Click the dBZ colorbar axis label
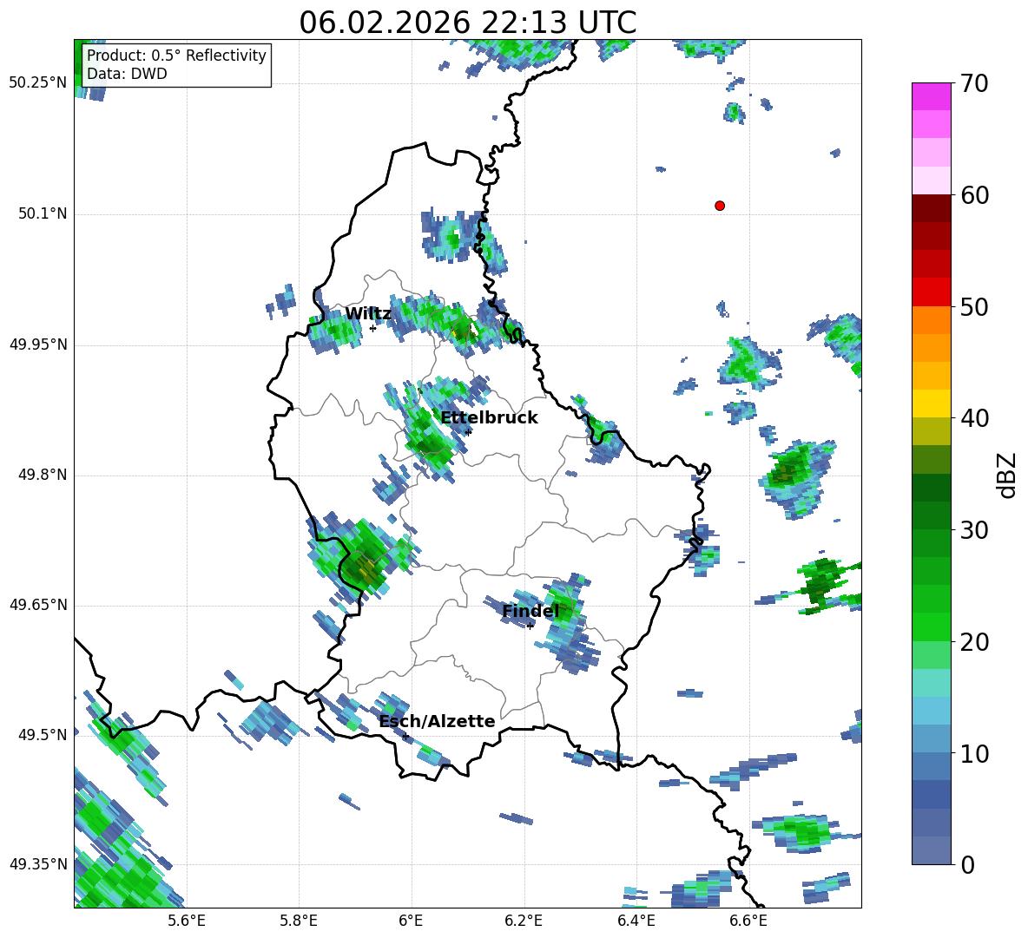 click(1008, 476)
